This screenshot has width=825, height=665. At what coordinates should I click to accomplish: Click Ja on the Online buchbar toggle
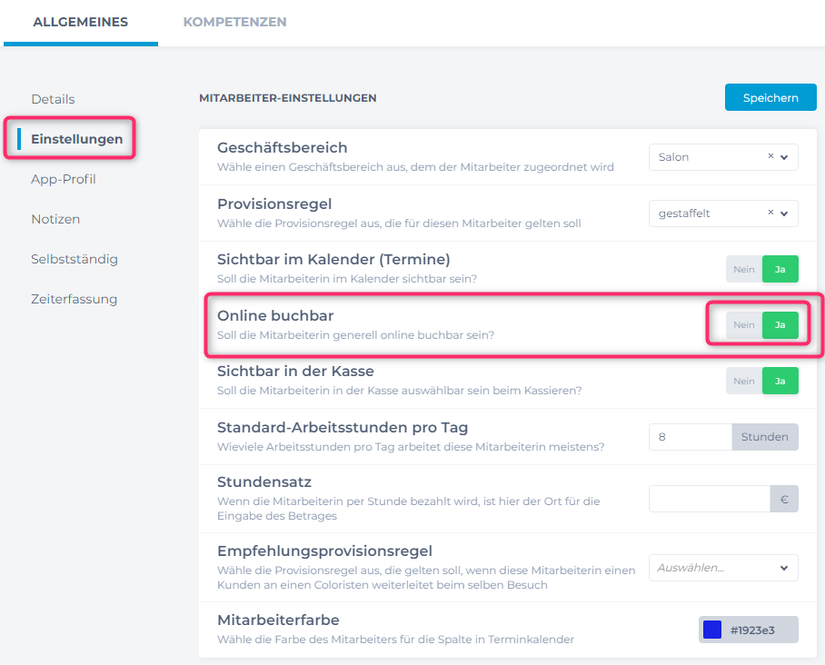[780, 325]
